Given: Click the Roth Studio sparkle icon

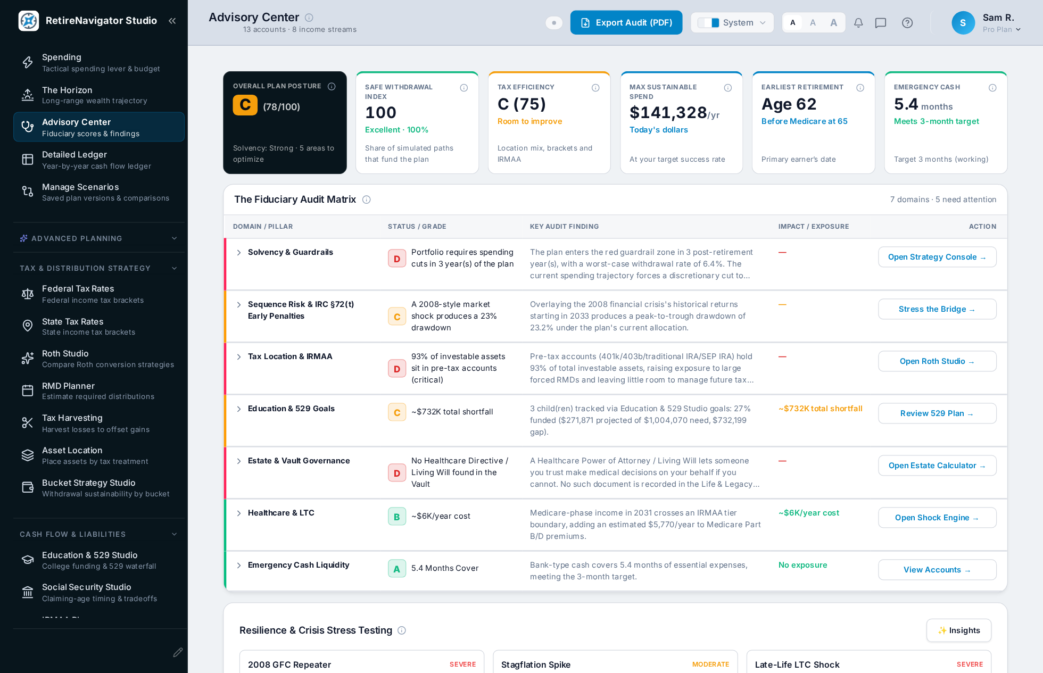Looking at the screenshot, I should point(28,359).
